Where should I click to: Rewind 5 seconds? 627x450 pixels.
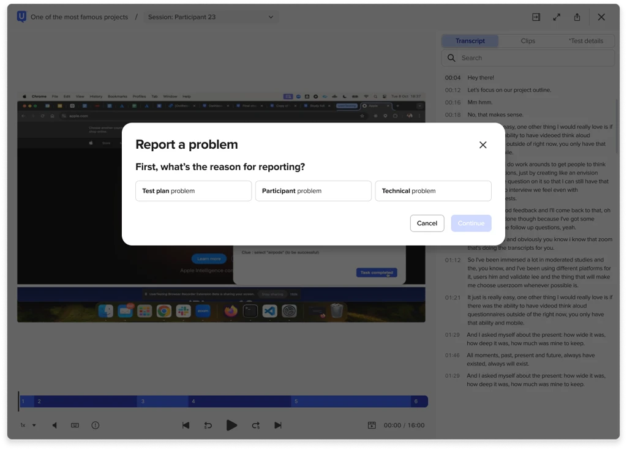point(208,425)
